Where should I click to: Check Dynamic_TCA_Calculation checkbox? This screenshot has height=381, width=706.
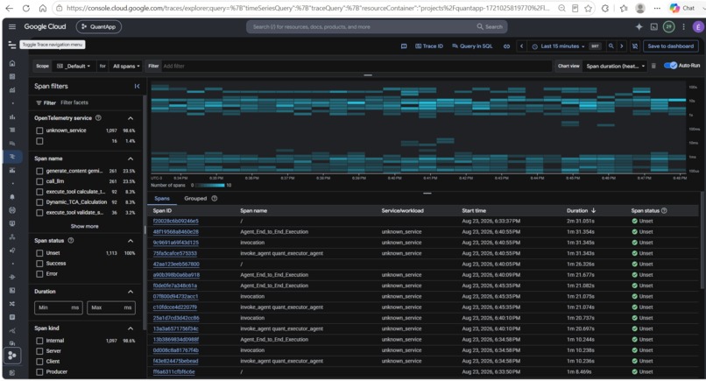point(39,202)
